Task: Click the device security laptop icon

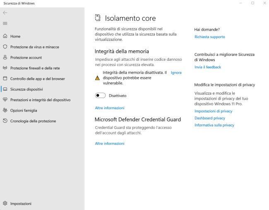Action: click(x=5, y=89)
